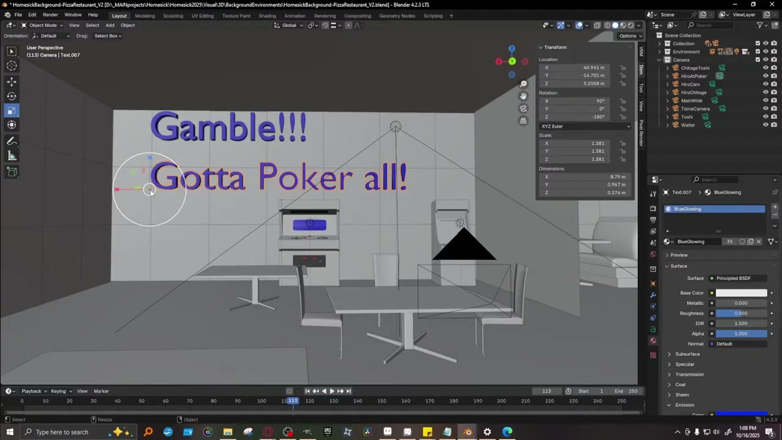Screen dimensions: 782x440
Task: Activate the Scale tool
Action: click(12, 111)
